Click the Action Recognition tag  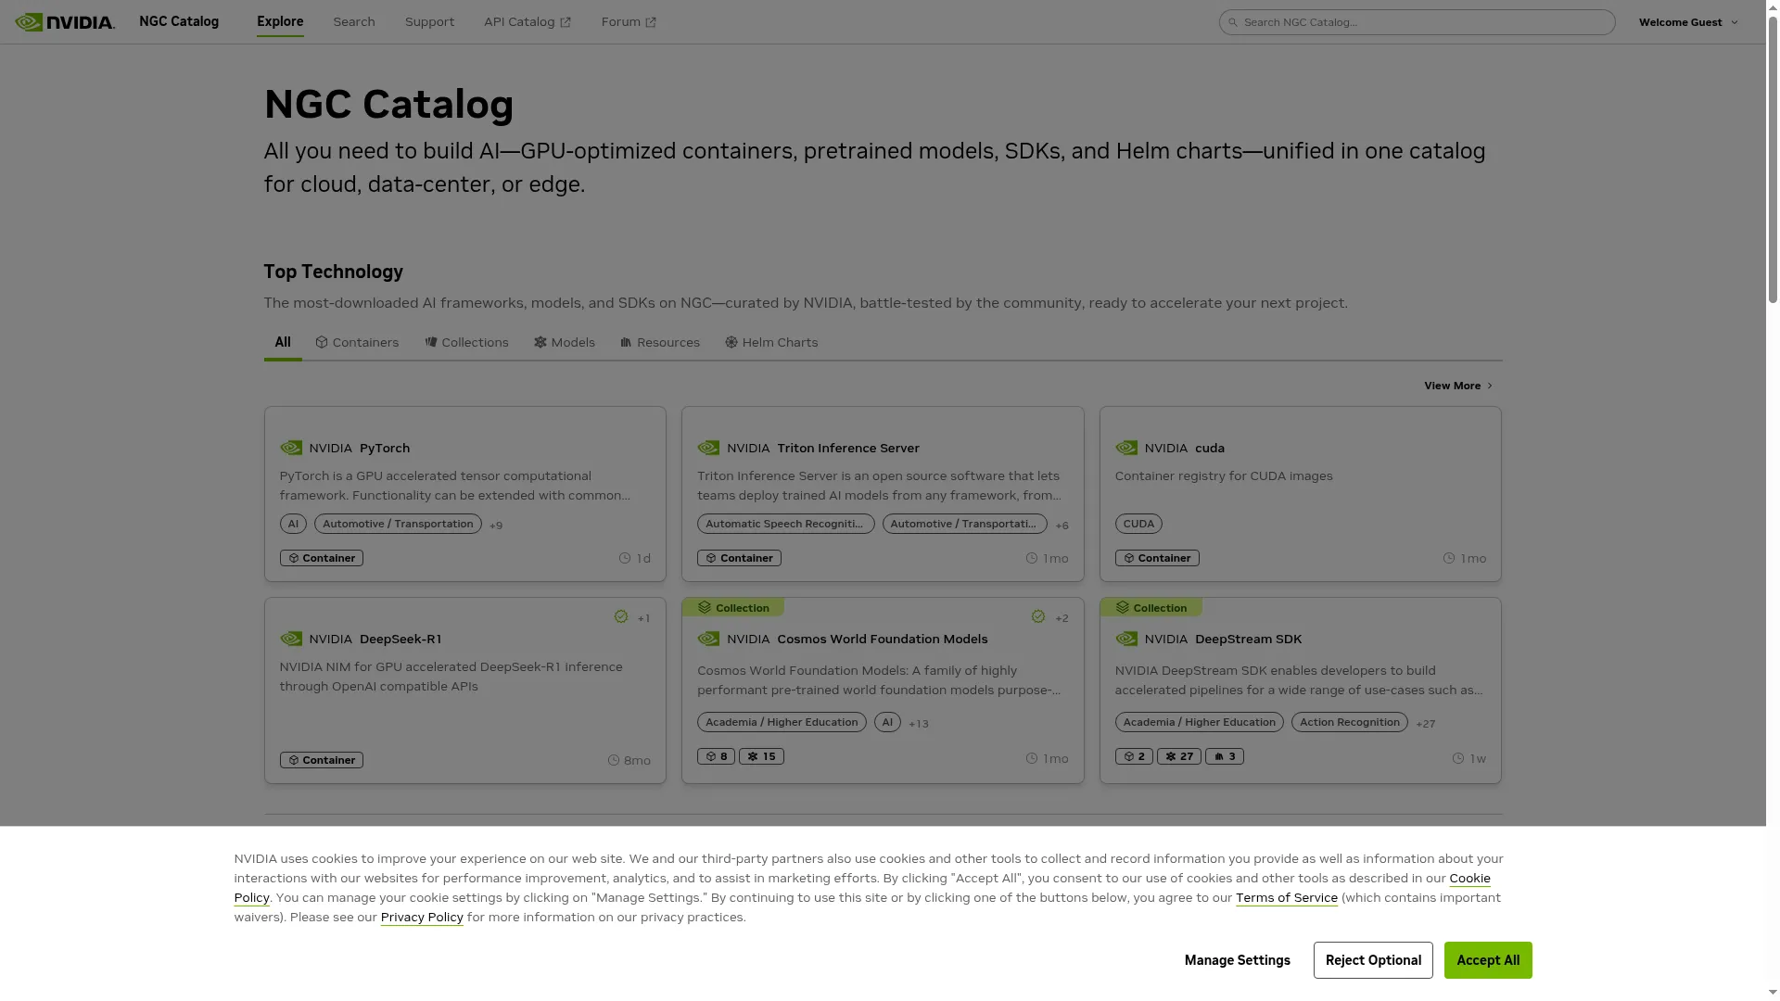tap(1350, 723)
